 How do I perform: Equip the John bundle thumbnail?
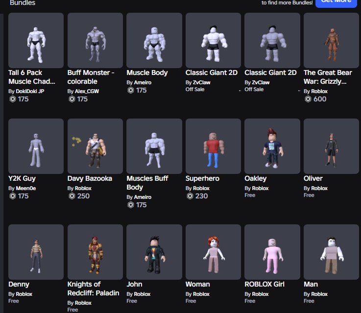[154, 252]
